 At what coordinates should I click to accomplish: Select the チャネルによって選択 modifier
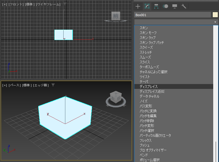tap(174, 72)
